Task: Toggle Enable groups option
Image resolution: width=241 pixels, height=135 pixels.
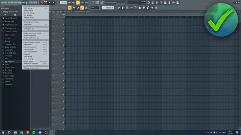Action: pos(35,61)
